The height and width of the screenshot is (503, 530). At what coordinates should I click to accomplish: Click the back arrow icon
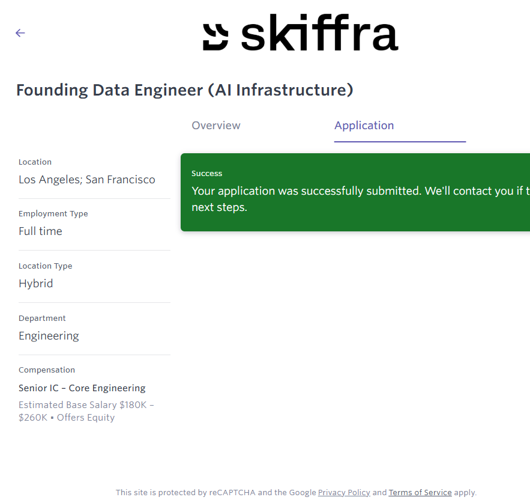coord(20,33)
